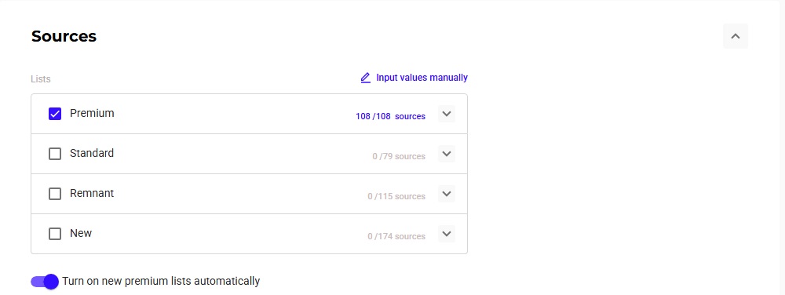The image size is (785, 295).
Task: Expand the Remnant list chevron
Action: pyautogui.click(x=447, y=194)
